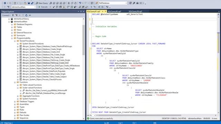221x124 pixels.
Task: Select dbo.prc_System_Object_Database_Create_Single procedure
Action: point(42,49)
